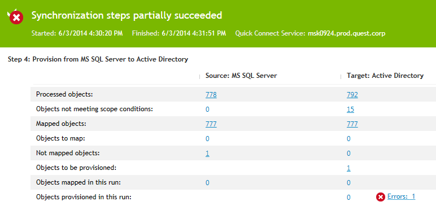Click target Objects mapped in this run zero
Viewport: 436px width, 219px height.
(348, 182)
